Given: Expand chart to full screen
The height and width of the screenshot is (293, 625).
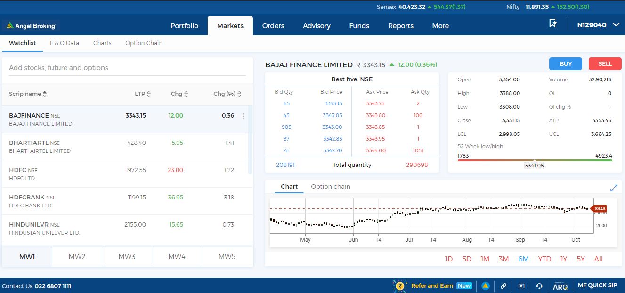Looking at the screenshot, I should (x=614, y=188).
